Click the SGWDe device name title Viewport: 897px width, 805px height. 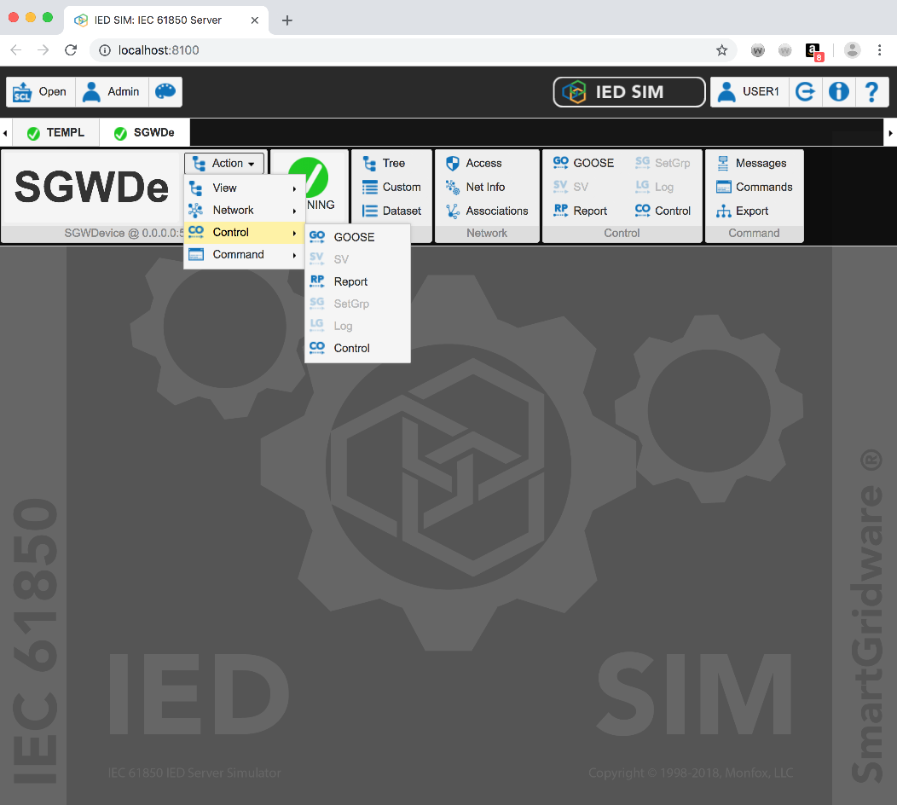click(x=91, y=188)
